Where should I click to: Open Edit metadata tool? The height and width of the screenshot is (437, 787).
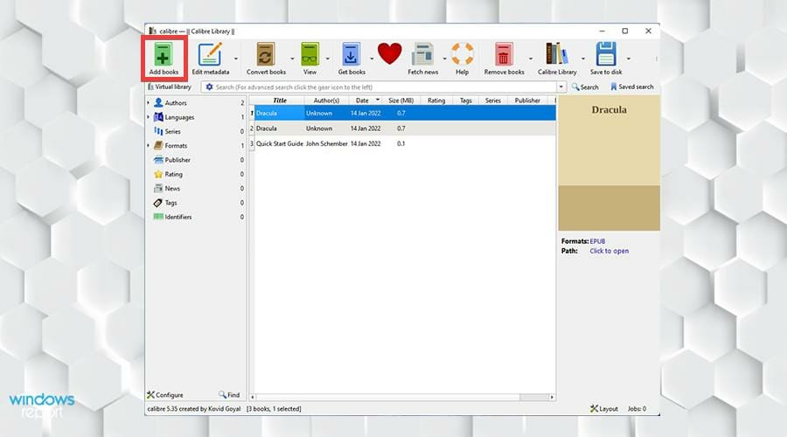point(210,55)
